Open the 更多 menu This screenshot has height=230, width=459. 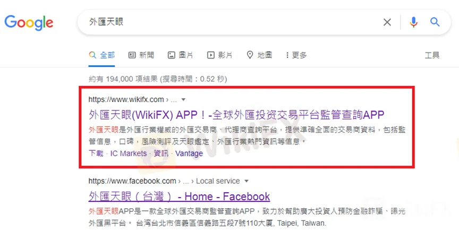click(x=296, y=55)
